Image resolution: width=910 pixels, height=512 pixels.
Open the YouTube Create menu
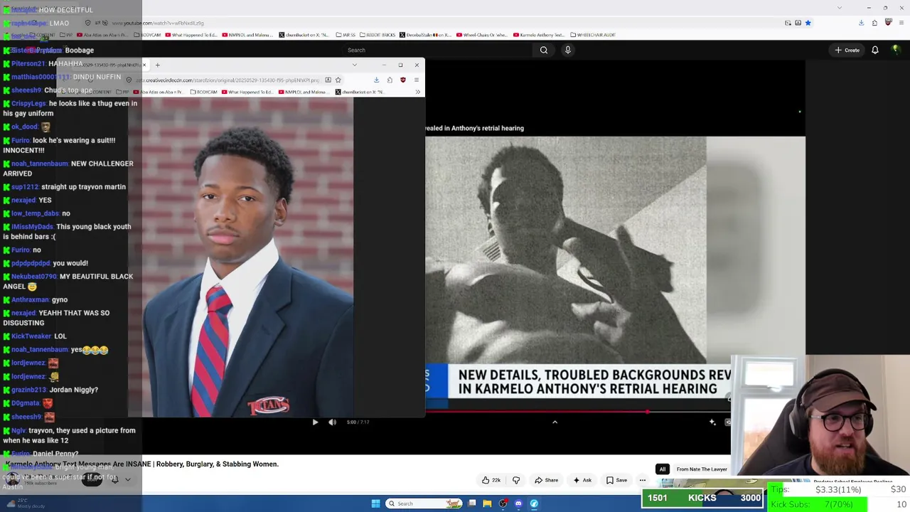coord(847,50)
